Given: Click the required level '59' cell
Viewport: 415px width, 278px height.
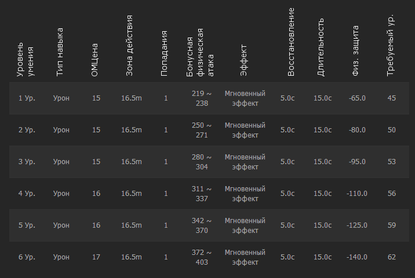Looking at the screenshot, I should 392,225.
